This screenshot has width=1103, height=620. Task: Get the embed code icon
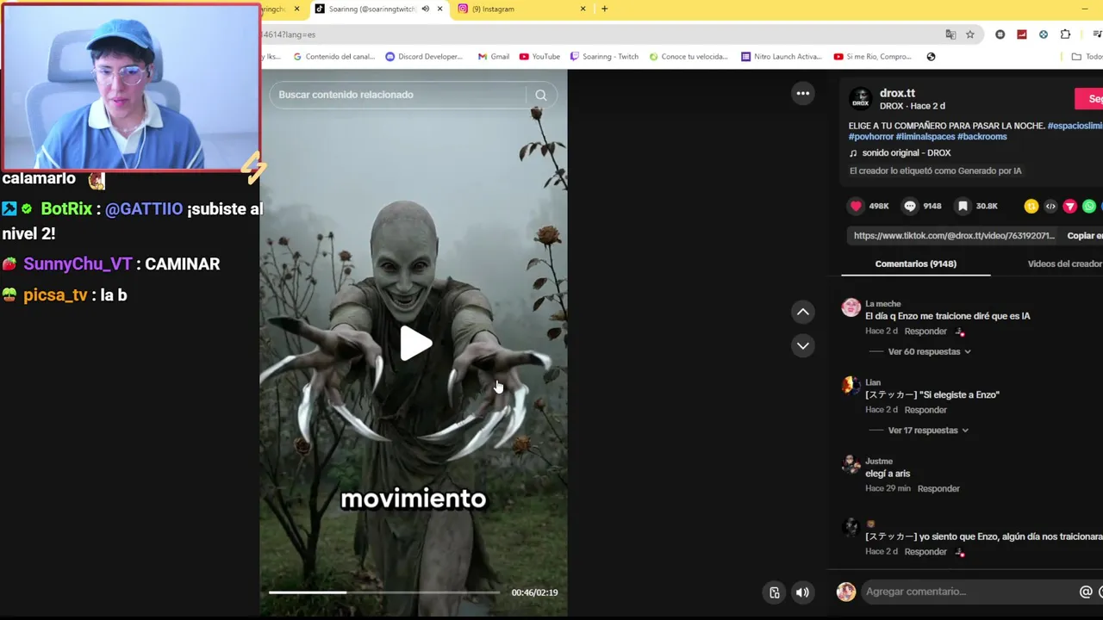coord(1050,206)
